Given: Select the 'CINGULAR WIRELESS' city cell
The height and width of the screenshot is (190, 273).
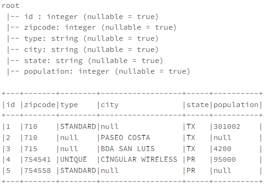Looking at the screenshot, I should tap(139, 159).
